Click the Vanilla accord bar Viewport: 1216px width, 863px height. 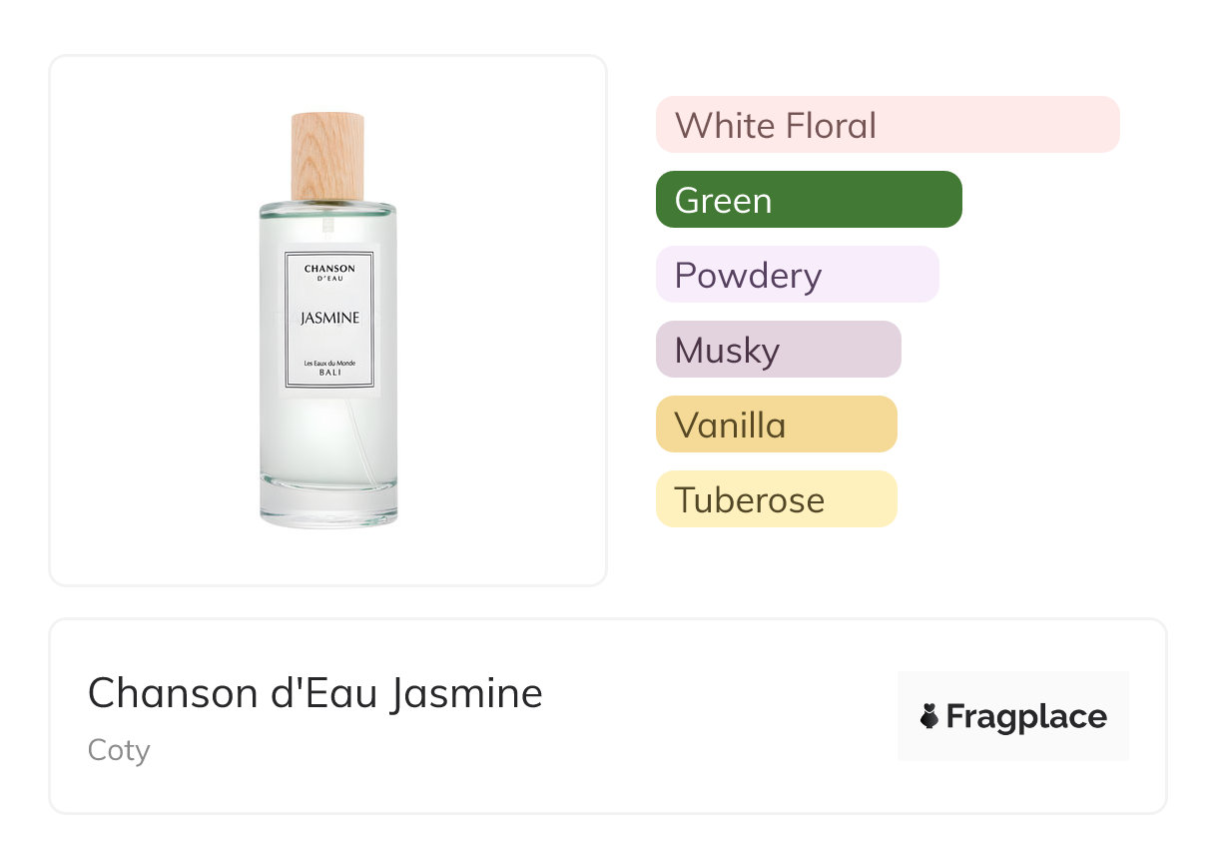pos(776,425)
